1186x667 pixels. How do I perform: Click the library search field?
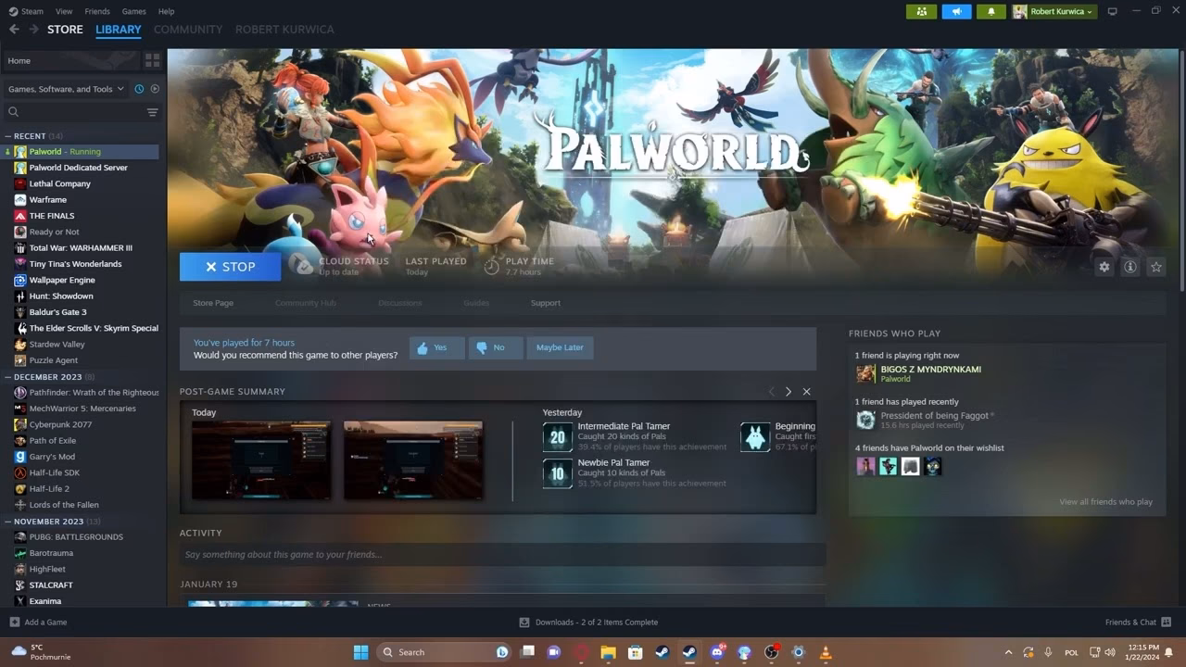[74, 112]
